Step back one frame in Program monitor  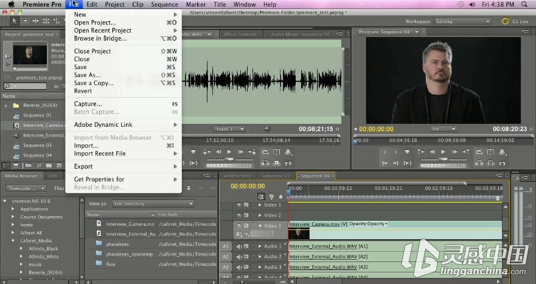pyautogui.click(x=433, y=152)
